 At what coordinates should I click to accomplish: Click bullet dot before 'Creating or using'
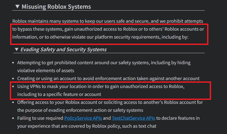(13, 79)
